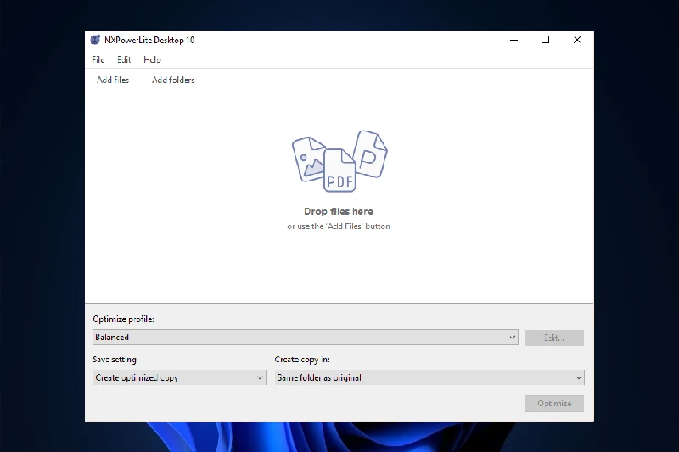The width and height of the screenshot is (679, 452).
Task: Click the Save setting label
Action: tap(115, 360)
